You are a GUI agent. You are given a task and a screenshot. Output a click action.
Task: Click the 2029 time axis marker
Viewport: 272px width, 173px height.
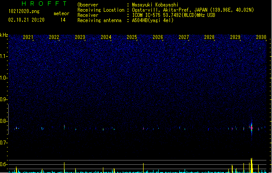(235, 37)
